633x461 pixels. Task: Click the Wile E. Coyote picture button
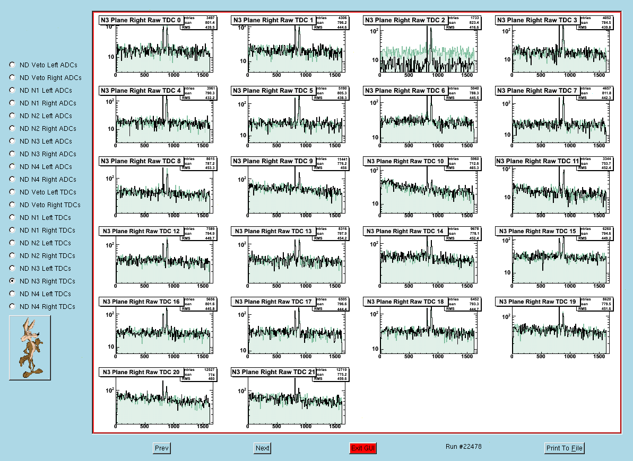click(30, 348)
